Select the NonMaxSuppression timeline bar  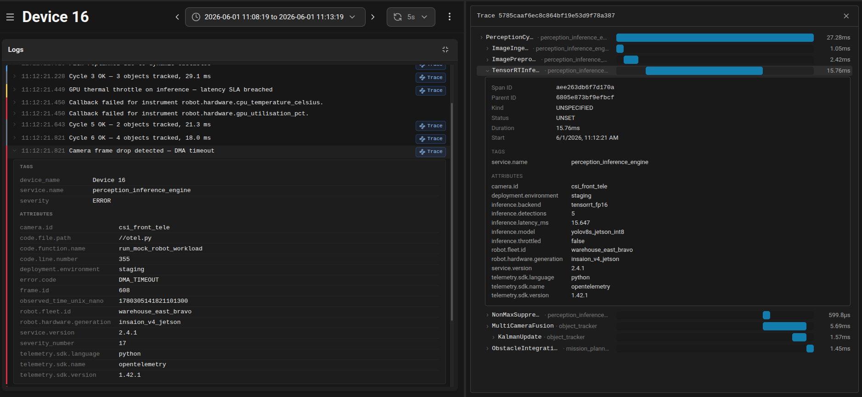coord(766,315)
